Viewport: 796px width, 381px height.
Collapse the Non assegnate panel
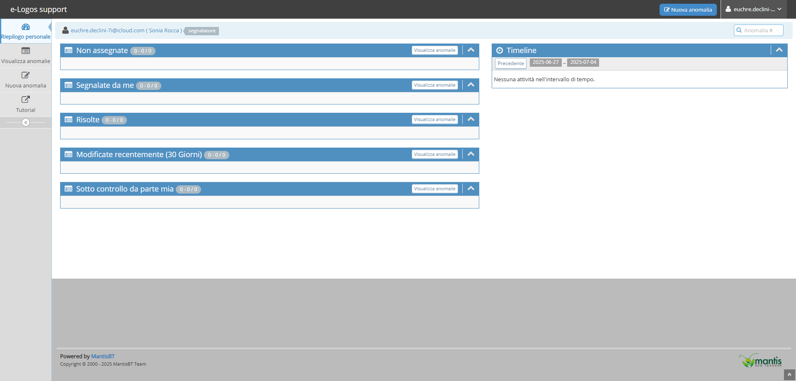click(x=471, y=50)
